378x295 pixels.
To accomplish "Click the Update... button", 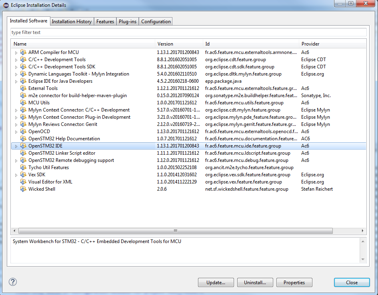I will (x=216, y=283).
